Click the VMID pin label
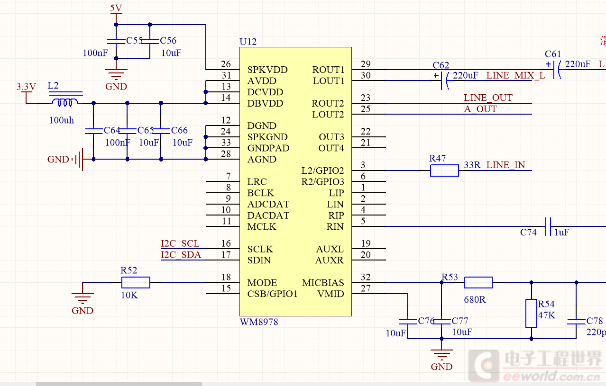The width and height of the screenshot is (606, 386). (x=331, y=294)
